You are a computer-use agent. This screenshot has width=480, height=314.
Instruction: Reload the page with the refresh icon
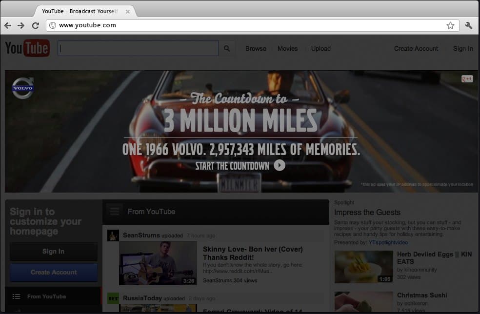(x=36, y=25)
